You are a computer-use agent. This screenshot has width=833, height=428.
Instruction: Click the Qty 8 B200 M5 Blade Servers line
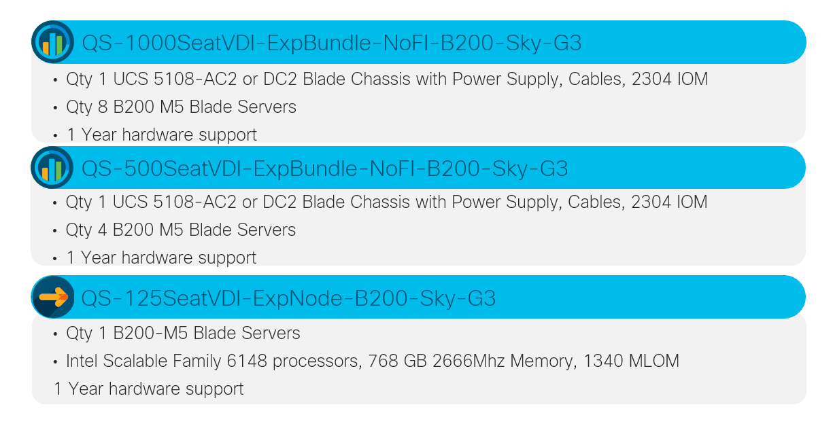(x=181, y=107)
